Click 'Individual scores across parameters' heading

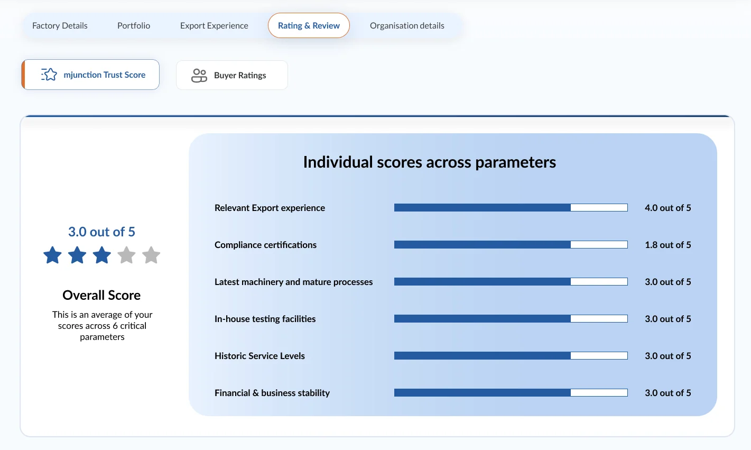click(x=430, y=162)
